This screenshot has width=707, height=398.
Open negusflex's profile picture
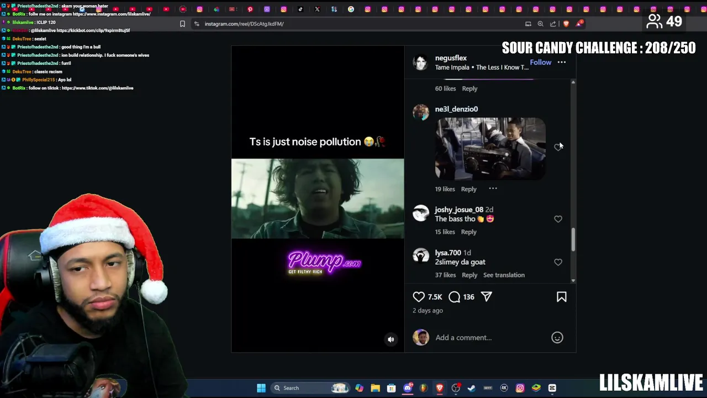[x=421, y=62]
